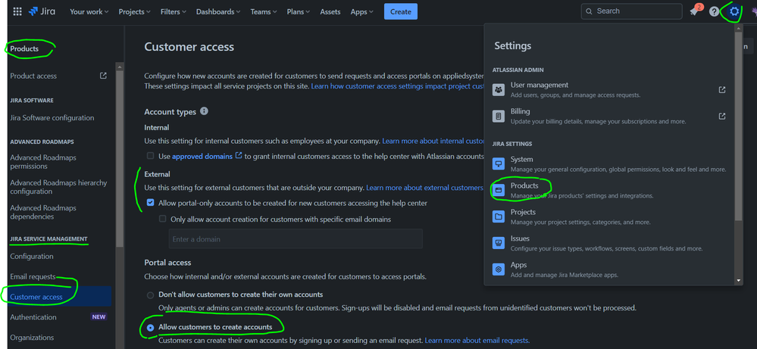Open Jira Software configuration

click(x=52, y=117)
